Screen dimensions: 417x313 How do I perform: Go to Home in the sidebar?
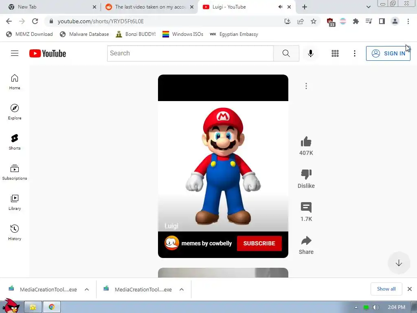(15, 82)
